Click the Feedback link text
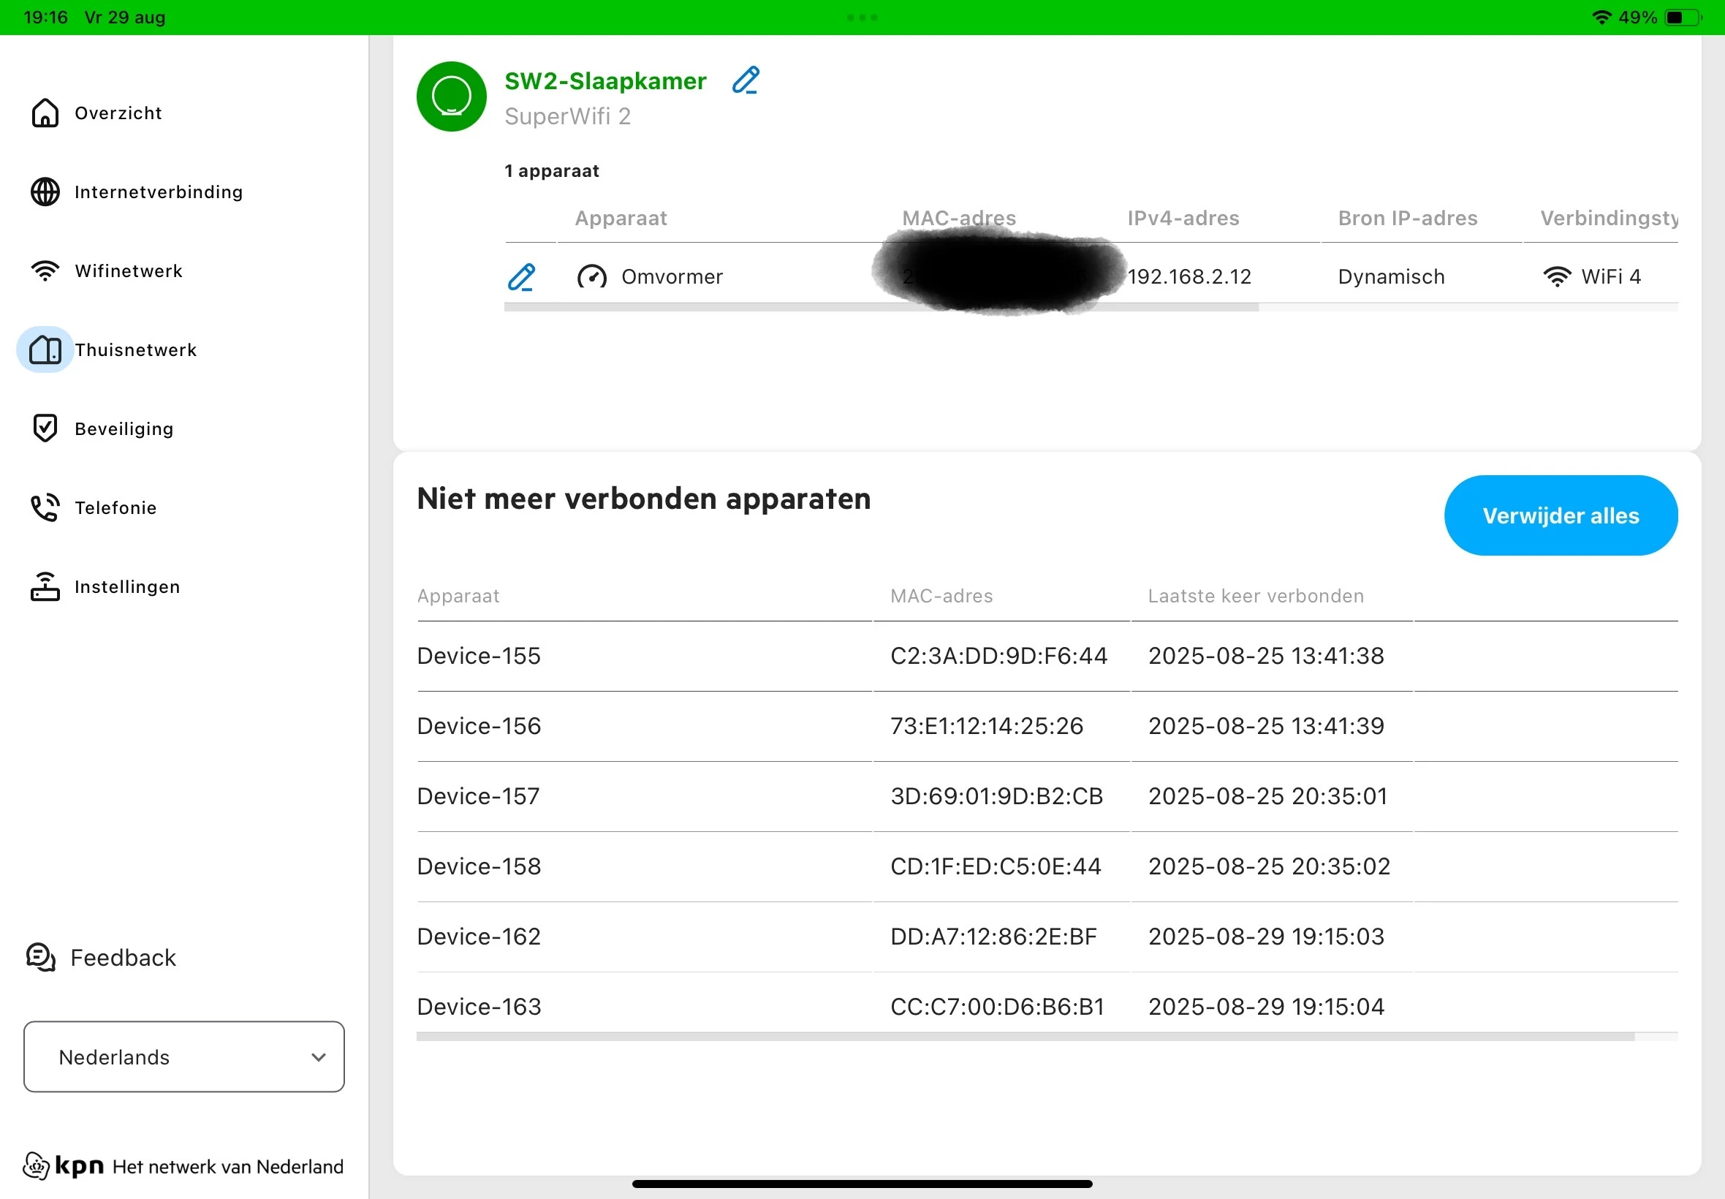 tap(123, 958)
